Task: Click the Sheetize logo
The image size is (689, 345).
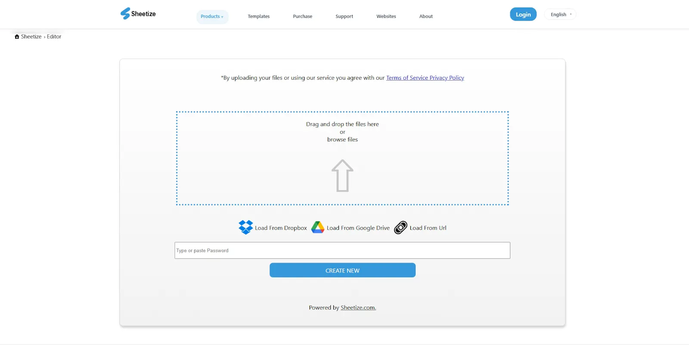Action: pyautogui.click(x=138, y=14)
